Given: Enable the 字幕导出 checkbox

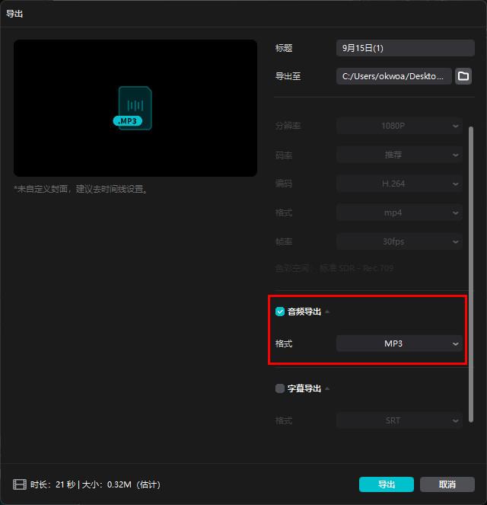Looking at the screenshot, I should pyautogui.click(x=280, y=388).
